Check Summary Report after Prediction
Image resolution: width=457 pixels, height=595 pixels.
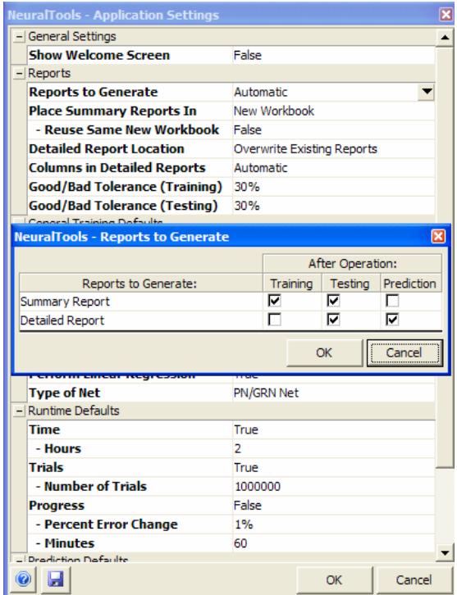pyautogui.click(x=392, y=302)
